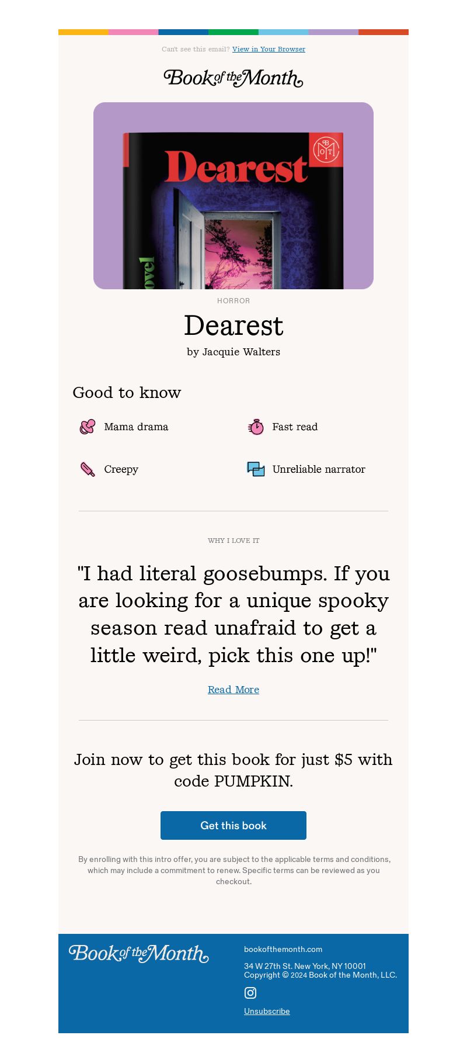Click the BOTM seal on book cover

coord(326,150)
